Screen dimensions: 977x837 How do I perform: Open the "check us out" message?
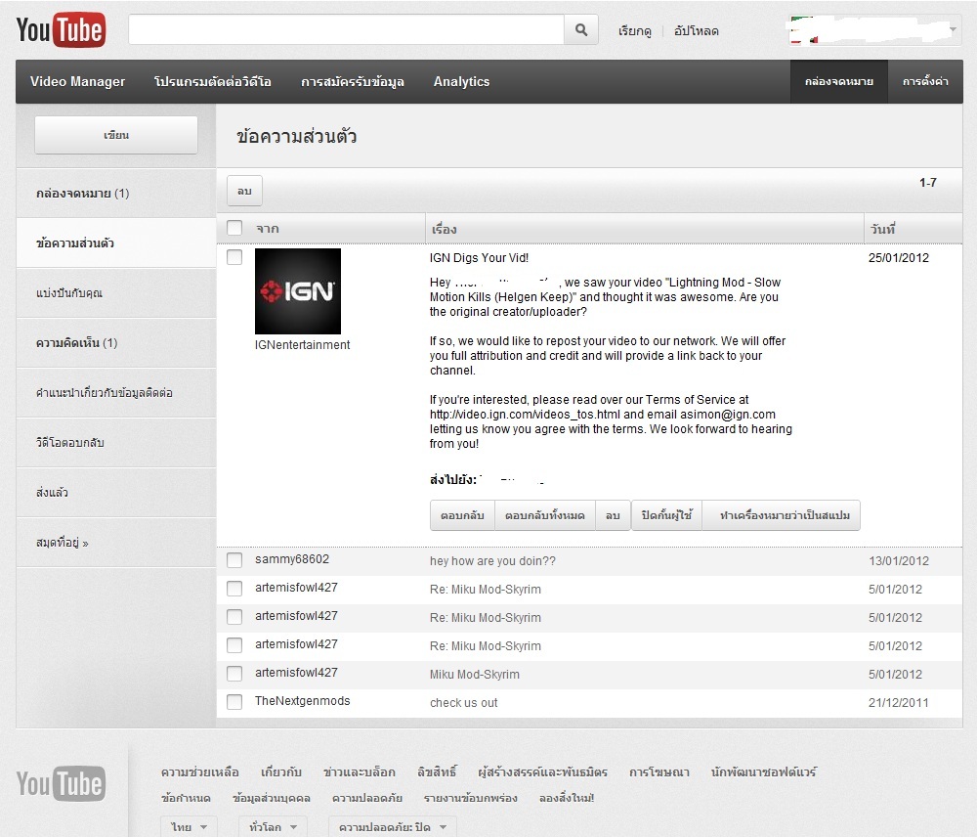point(463,703)
